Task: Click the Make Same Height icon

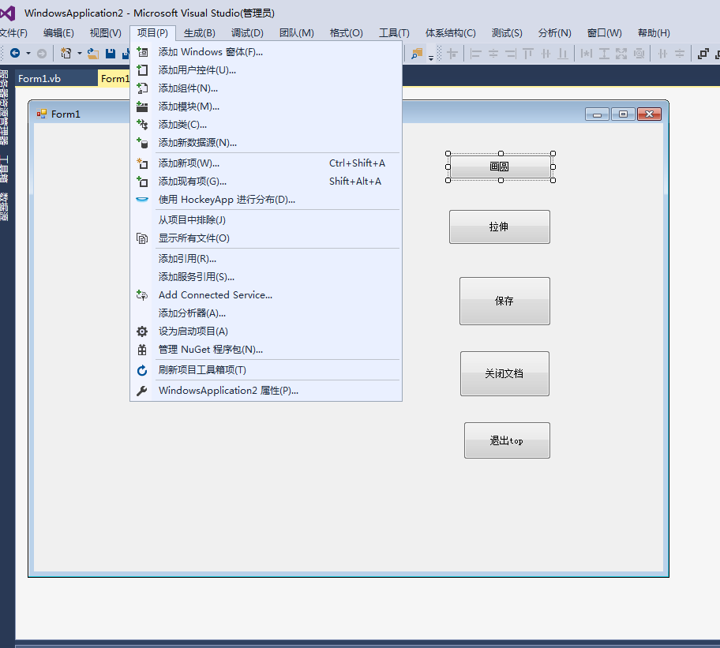Action: 604,54
